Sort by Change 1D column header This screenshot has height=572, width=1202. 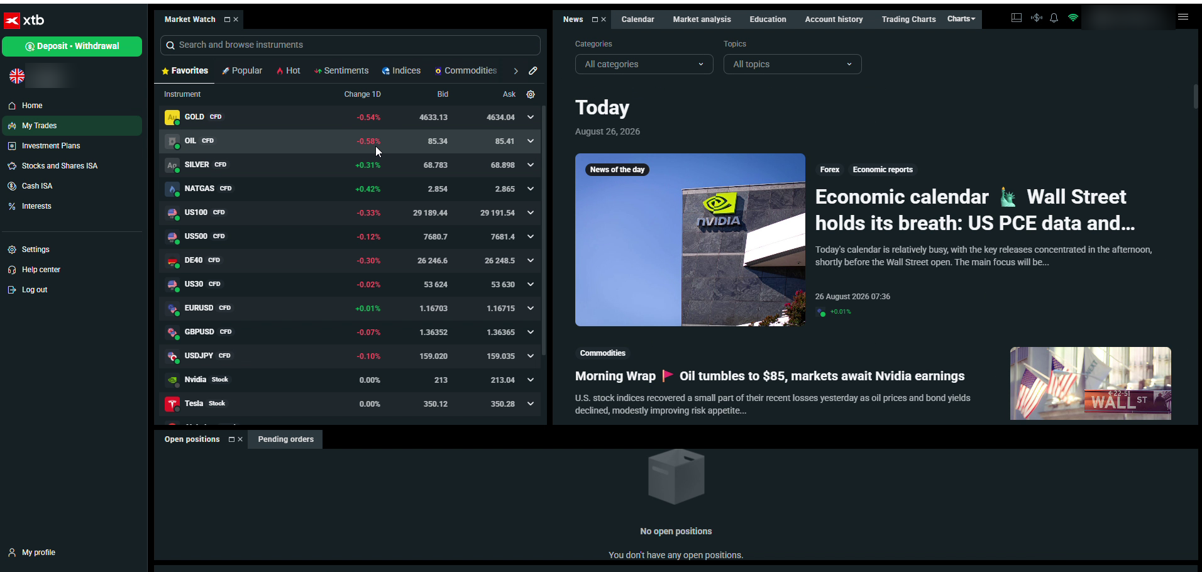coord(362,94)
